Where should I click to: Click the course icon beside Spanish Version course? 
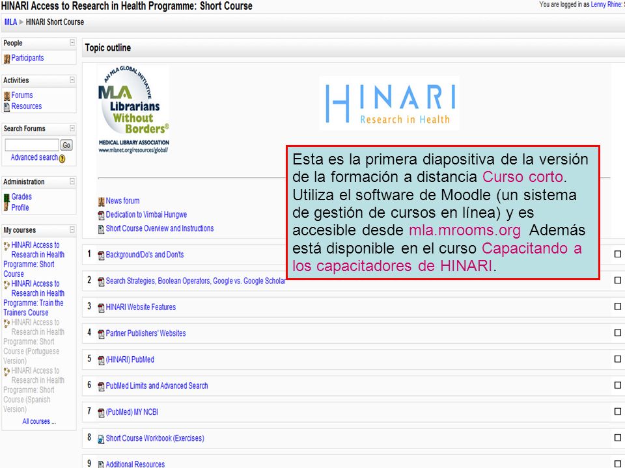(x=7, y=372)
